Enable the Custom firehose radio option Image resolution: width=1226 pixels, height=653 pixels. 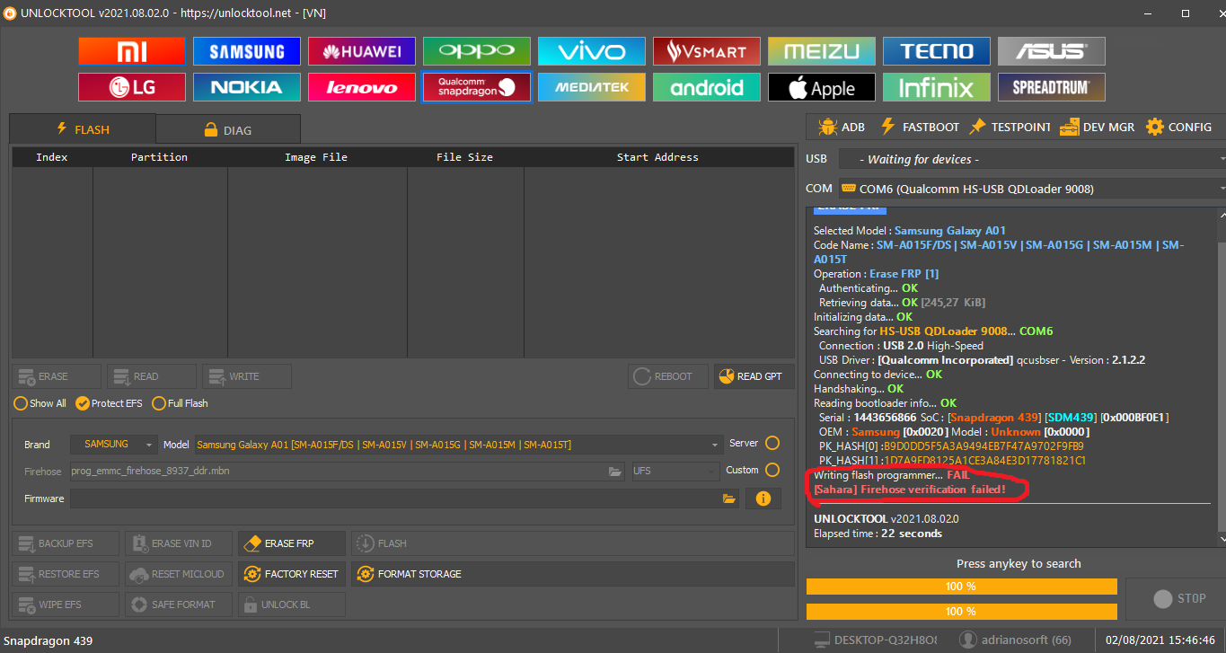tap(772, 470)
